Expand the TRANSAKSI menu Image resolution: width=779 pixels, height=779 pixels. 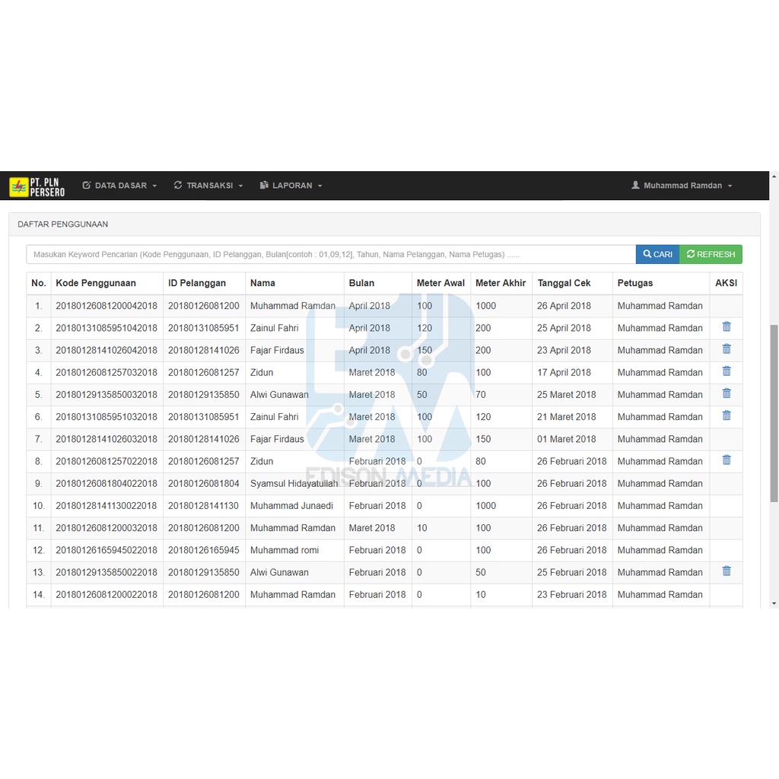[x=208, y=186]
